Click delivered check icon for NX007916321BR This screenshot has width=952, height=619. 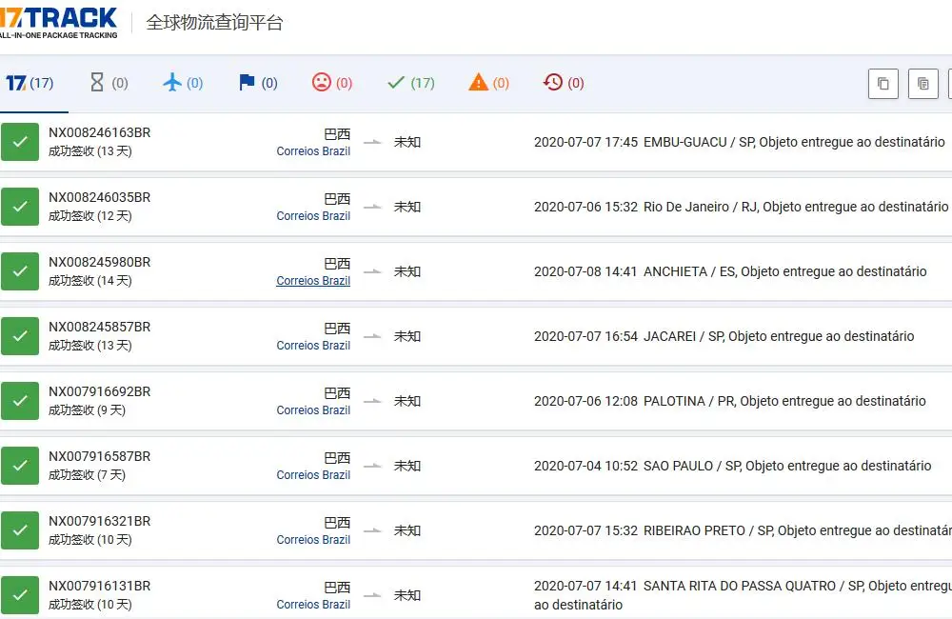pyautogui.click(x=20, y=530)
